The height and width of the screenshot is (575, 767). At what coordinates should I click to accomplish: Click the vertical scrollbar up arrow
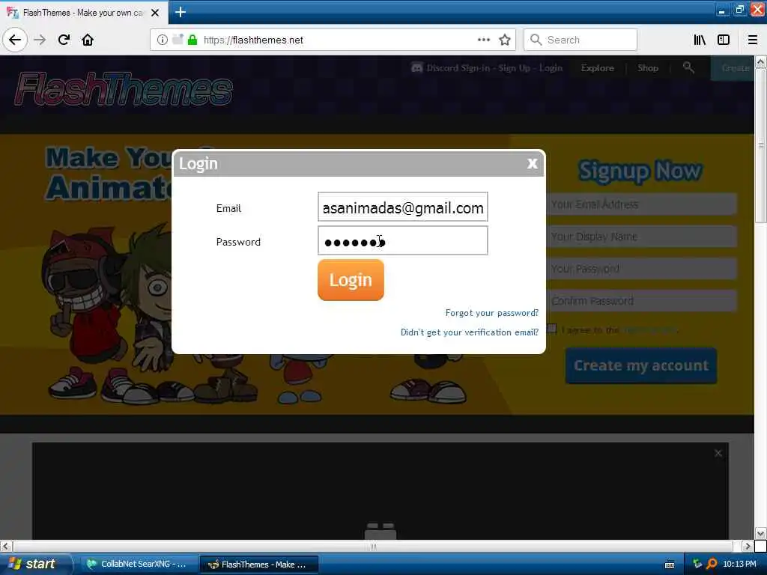(x=760, y=61)
